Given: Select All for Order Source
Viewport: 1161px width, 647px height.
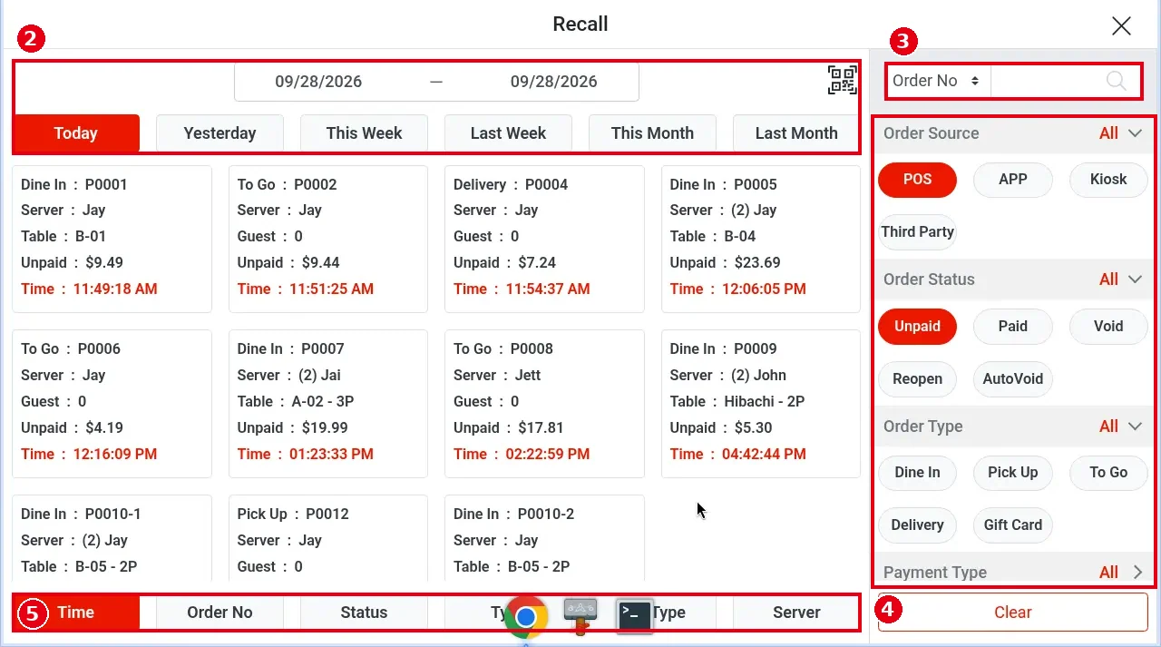Looking at the screenshot, I should pos(1108,133).
